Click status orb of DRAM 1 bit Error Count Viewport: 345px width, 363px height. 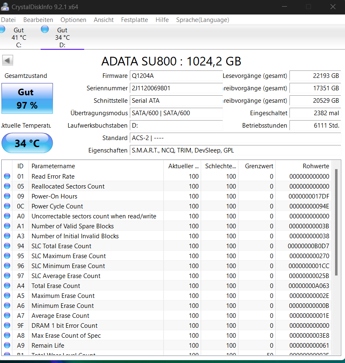[x=7, y=325]
